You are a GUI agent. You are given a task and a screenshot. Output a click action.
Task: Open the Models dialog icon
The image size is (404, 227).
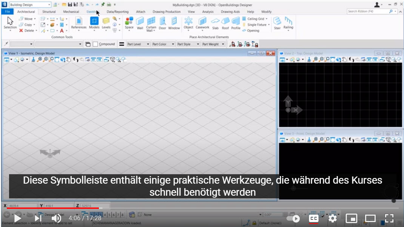tap(94, 21)
